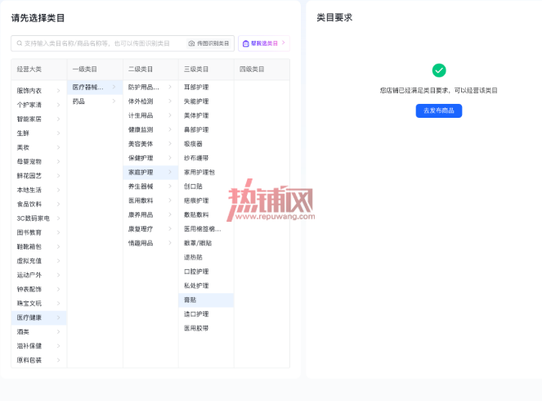Expand the 药品 row chevron
Image resolution: width=542 pixels, height=401 pixels.
click(x=114, y=101)
